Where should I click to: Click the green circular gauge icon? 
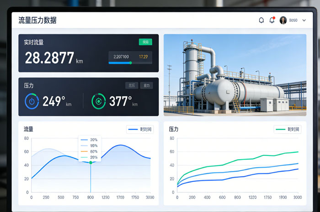pyautogui.click(x=98, y=101)
